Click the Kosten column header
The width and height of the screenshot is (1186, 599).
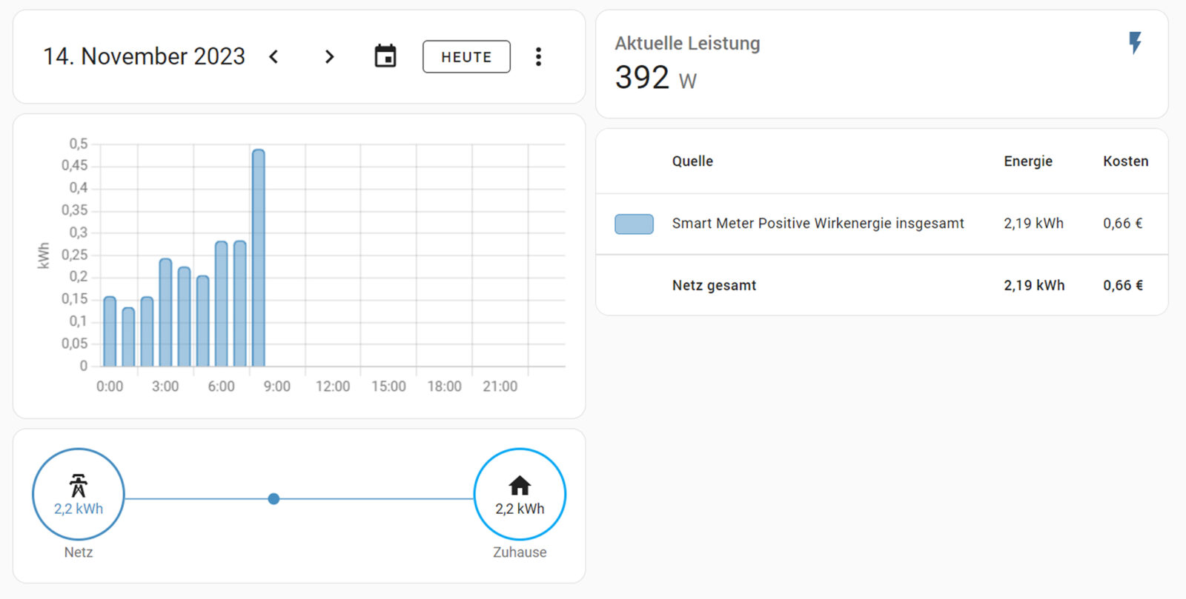coord(1125,161)
